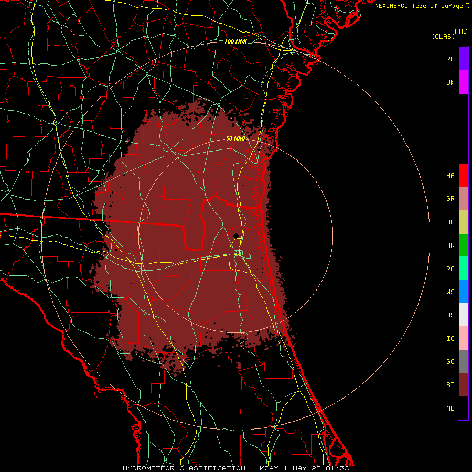The image size is (472, 472).
Task: Click the 01:38 timestamp text
Action: coord(337,468)
